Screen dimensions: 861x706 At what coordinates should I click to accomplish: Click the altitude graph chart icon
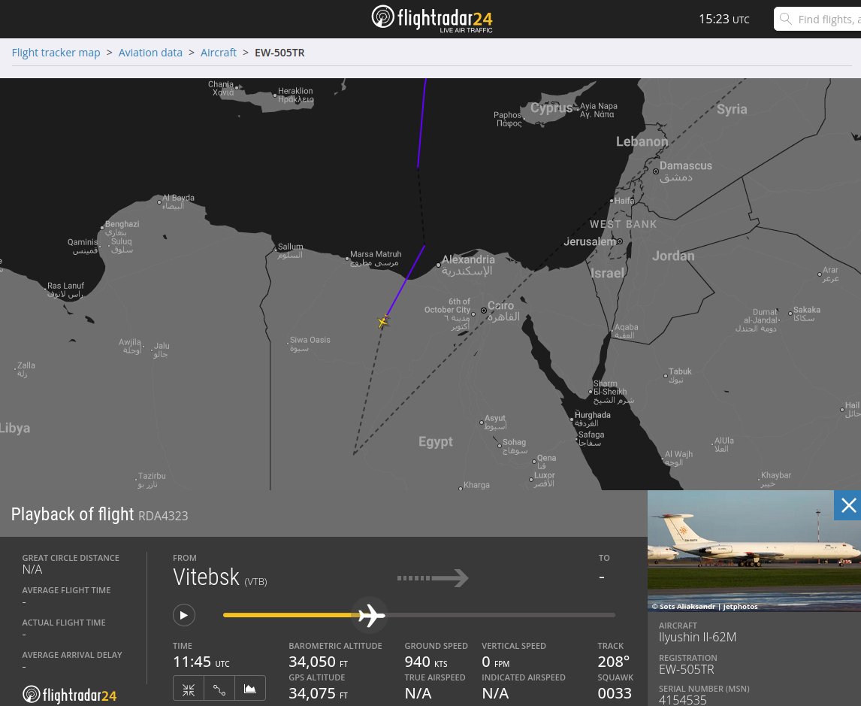pyautogui.click(x=250, y=689)
